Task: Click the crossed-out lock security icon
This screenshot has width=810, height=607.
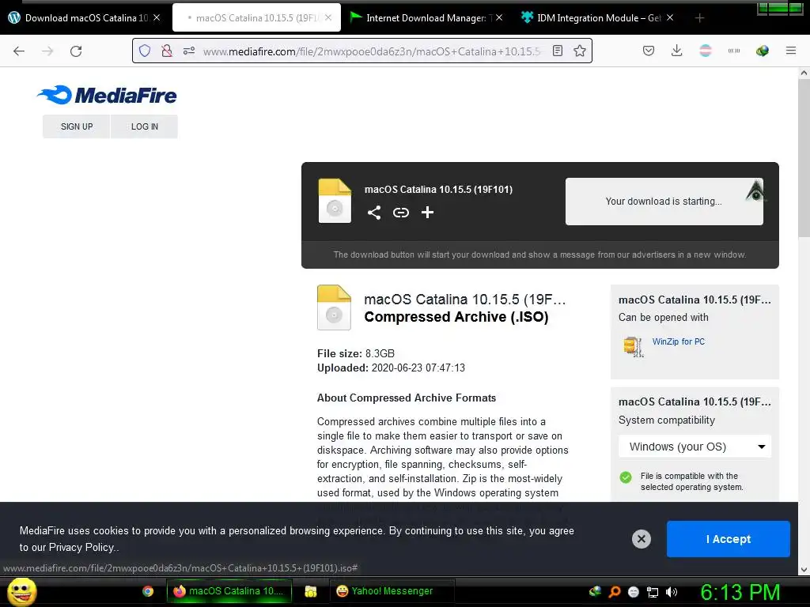Action: click(166, 51)
